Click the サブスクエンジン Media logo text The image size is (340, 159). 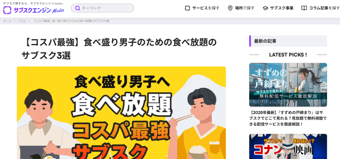39,10
